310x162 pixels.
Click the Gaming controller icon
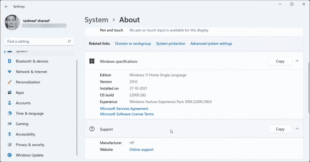(x=10, y=124)
